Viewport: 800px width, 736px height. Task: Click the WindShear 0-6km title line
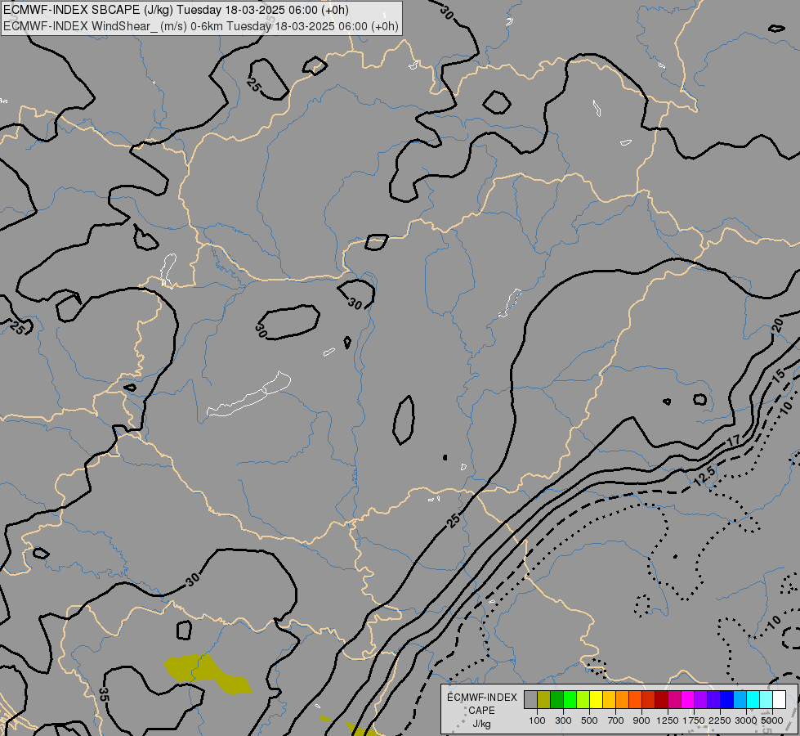tap(200, 26)
